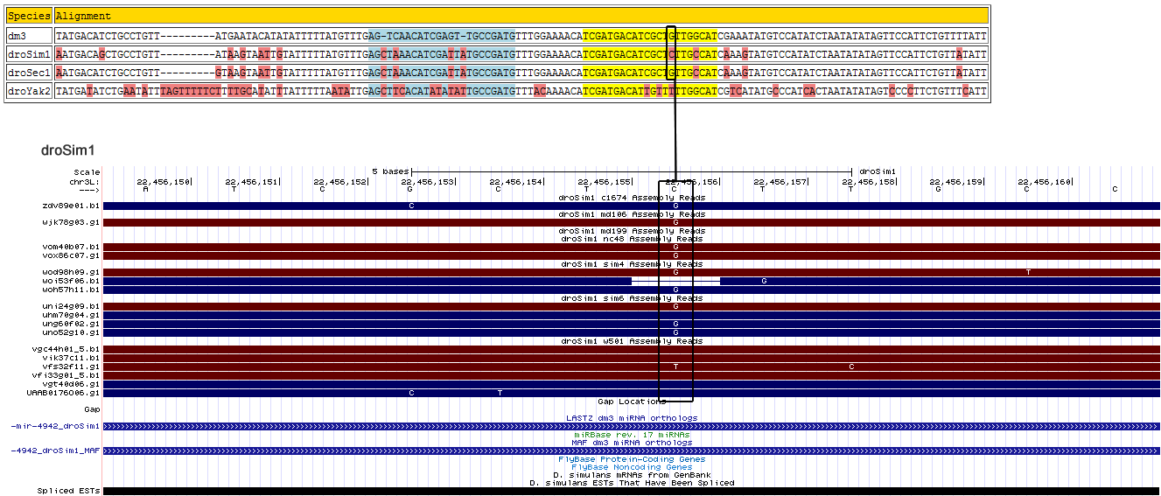Open the mir-4942_droSim1 item label

point(55,426)
